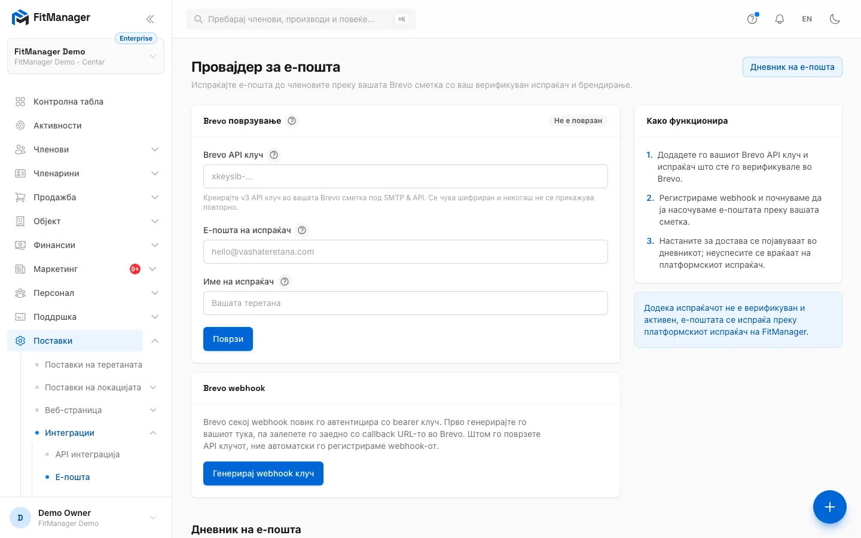Show help tooltip for Brevo поврзување
The width and height of the screenshot is (861, 538).
pos(292,121)
